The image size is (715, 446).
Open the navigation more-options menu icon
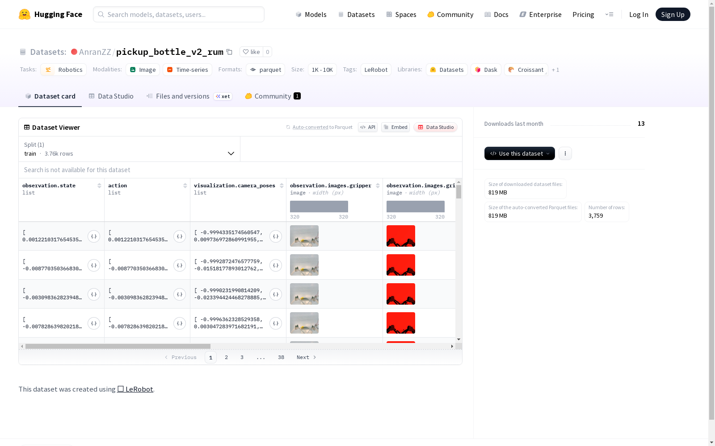click(x=609, y=14)
